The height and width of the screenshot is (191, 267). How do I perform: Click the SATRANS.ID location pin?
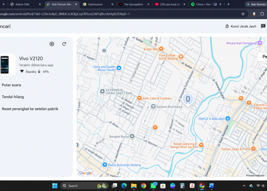coord(102,91)
